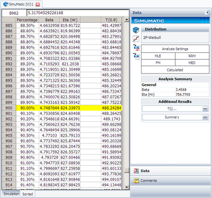Screen dimensions: 212x198
Task: Click the highlighted 90.00% cell
Action: point(28,108)
